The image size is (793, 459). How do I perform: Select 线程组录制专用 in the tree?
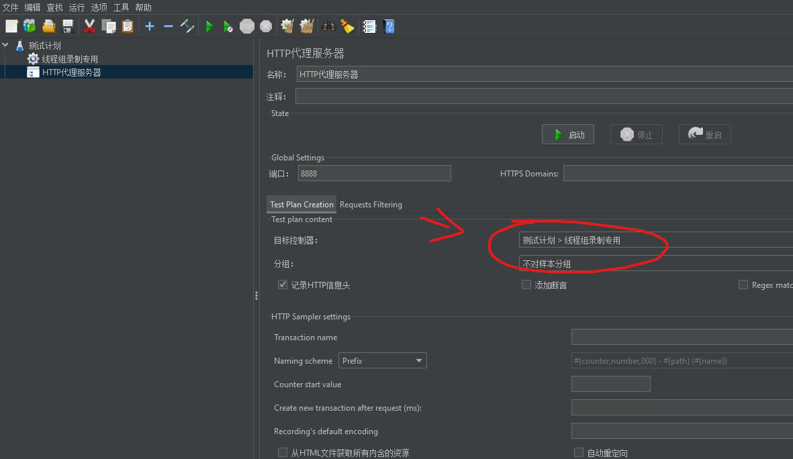pos(70,58)
